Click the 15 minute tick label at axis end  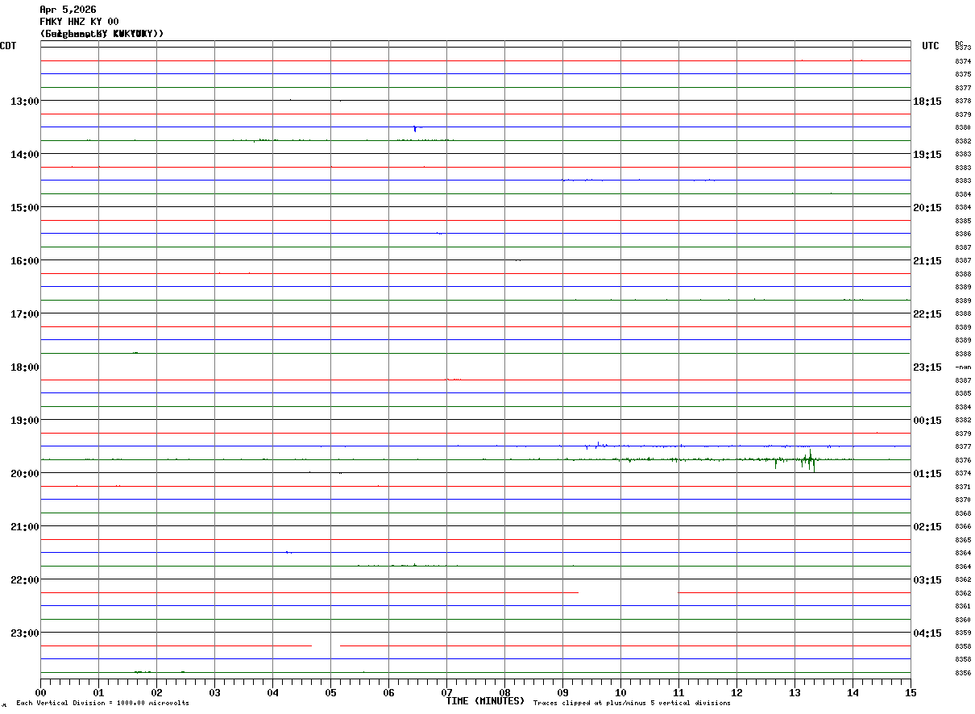tap(911, 692)
